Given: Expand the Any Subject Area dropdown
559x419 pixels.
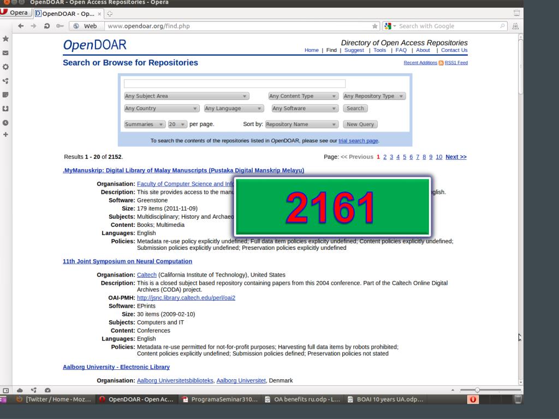Looking at the screenshot, I should [186, 96].
